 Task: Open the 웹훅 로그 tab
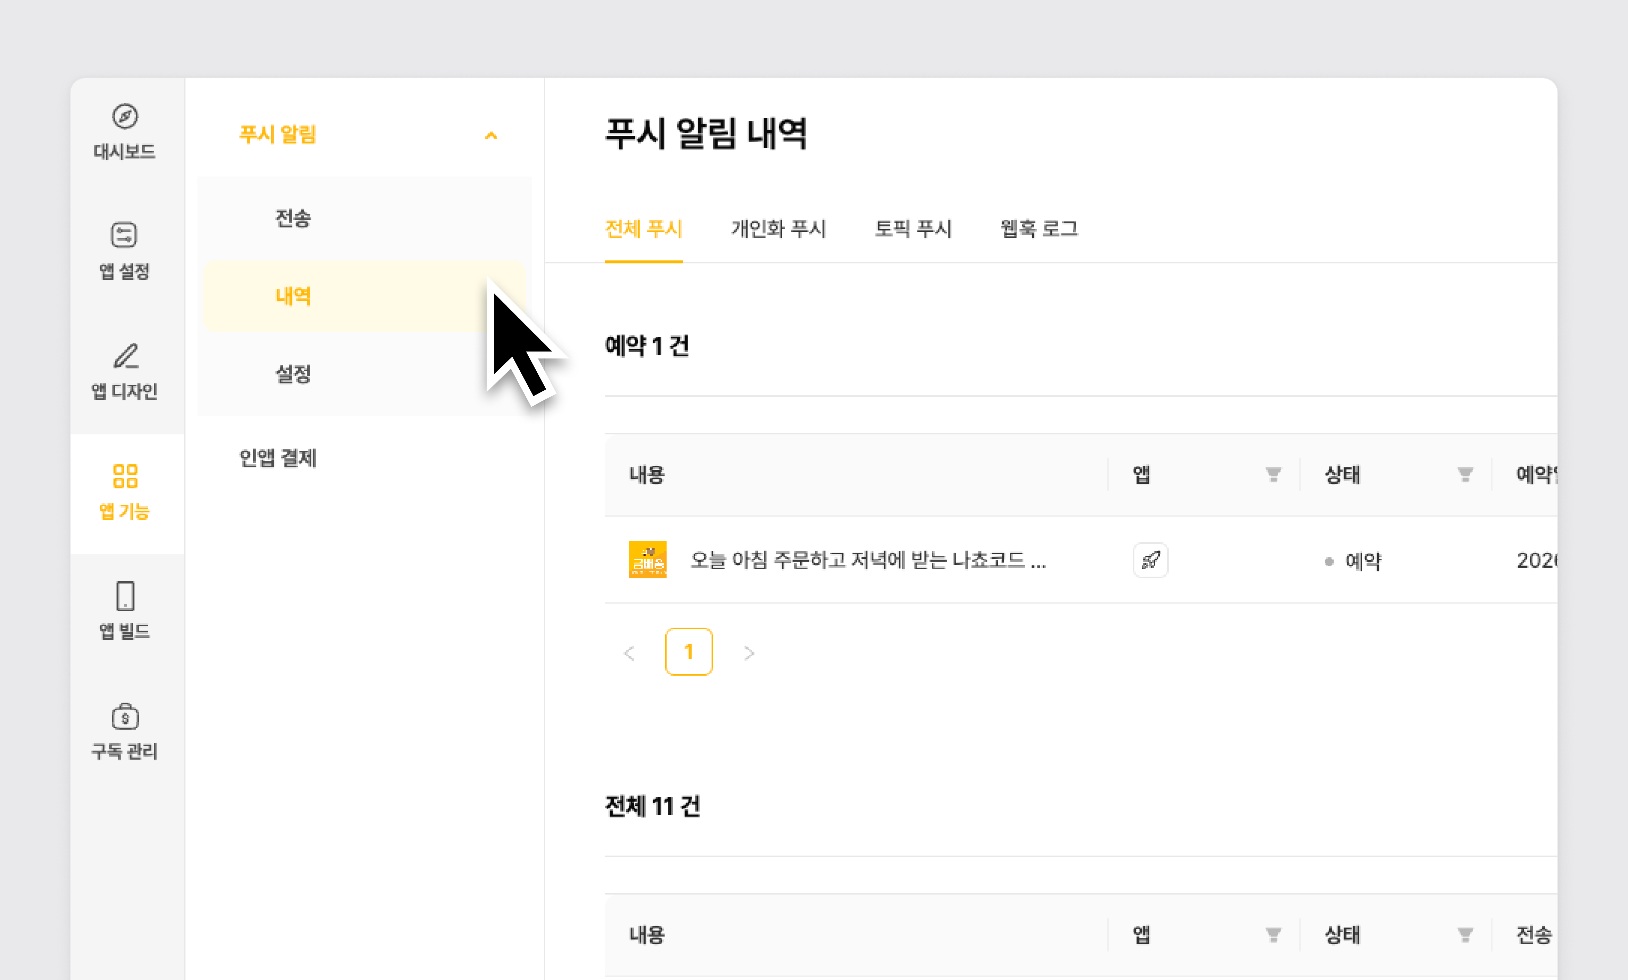[x=1039, y=228]
